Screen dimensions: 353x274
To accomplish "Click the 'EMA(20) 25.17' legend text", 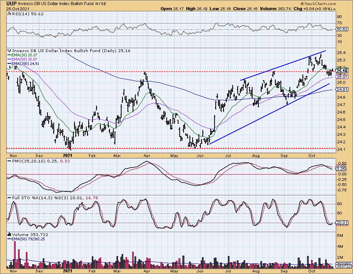I will (x=24, y=55).
